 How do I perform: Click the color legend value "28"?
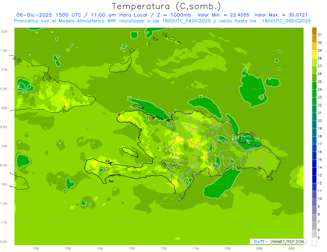(x=320, y=58)
